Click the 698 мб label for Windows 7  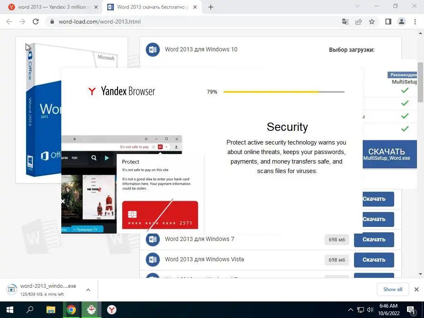(x=337, y=240)
